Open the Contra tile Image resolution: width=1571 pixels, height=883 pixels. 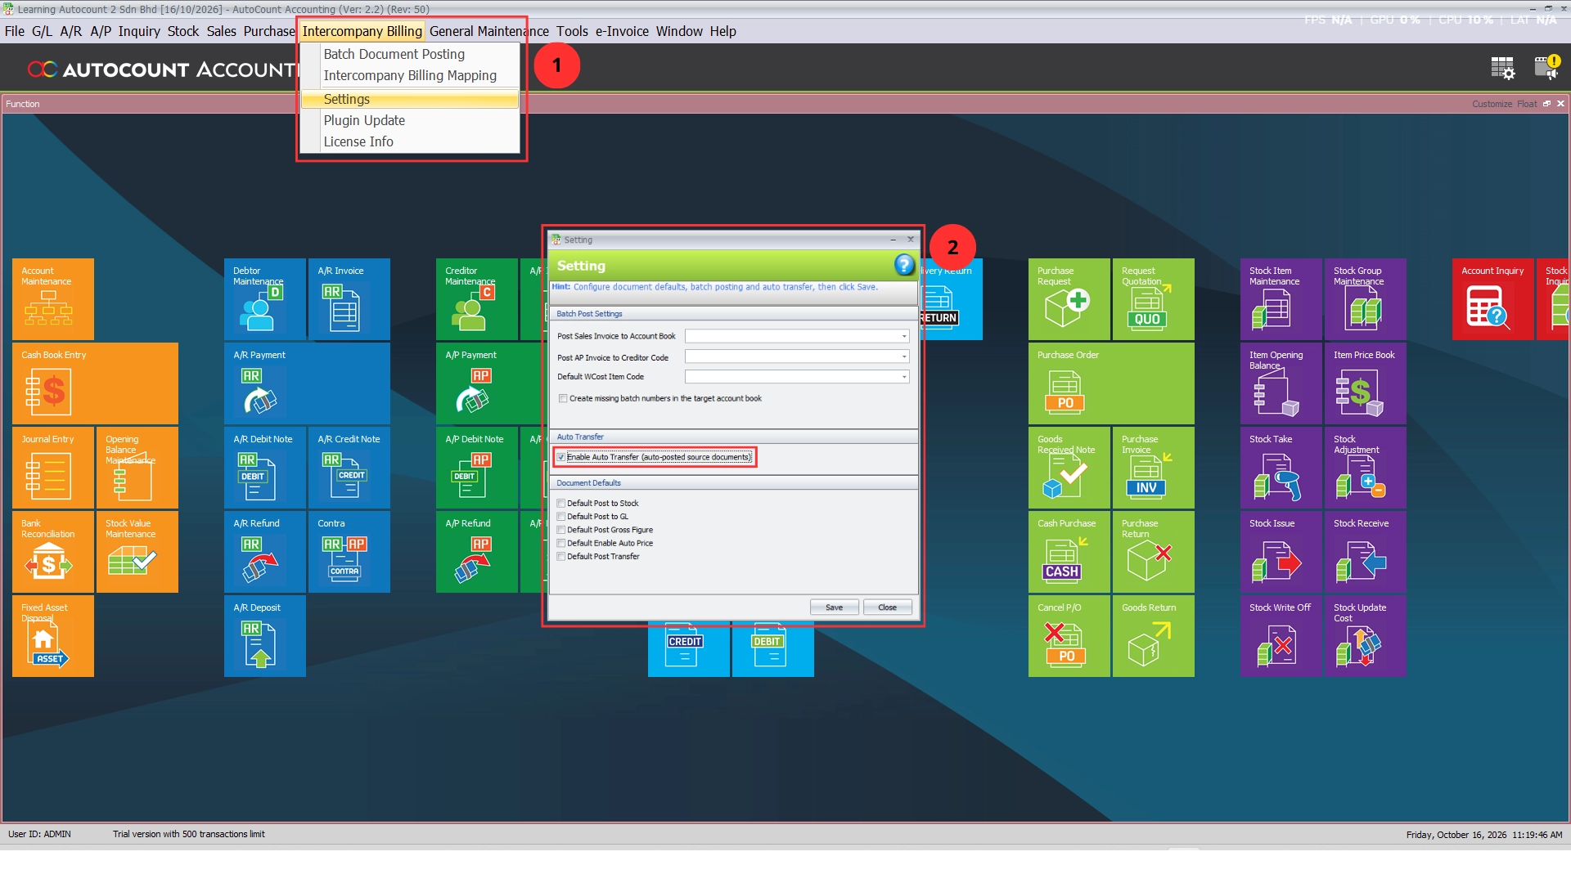tap(349, 552)
